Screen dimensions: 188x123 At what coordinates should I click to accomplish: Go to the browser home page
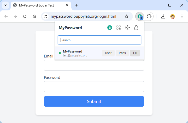pos(34,16)
